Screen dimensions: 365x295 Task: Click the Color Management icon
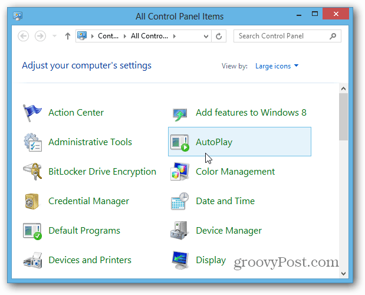tap(180, 172)
